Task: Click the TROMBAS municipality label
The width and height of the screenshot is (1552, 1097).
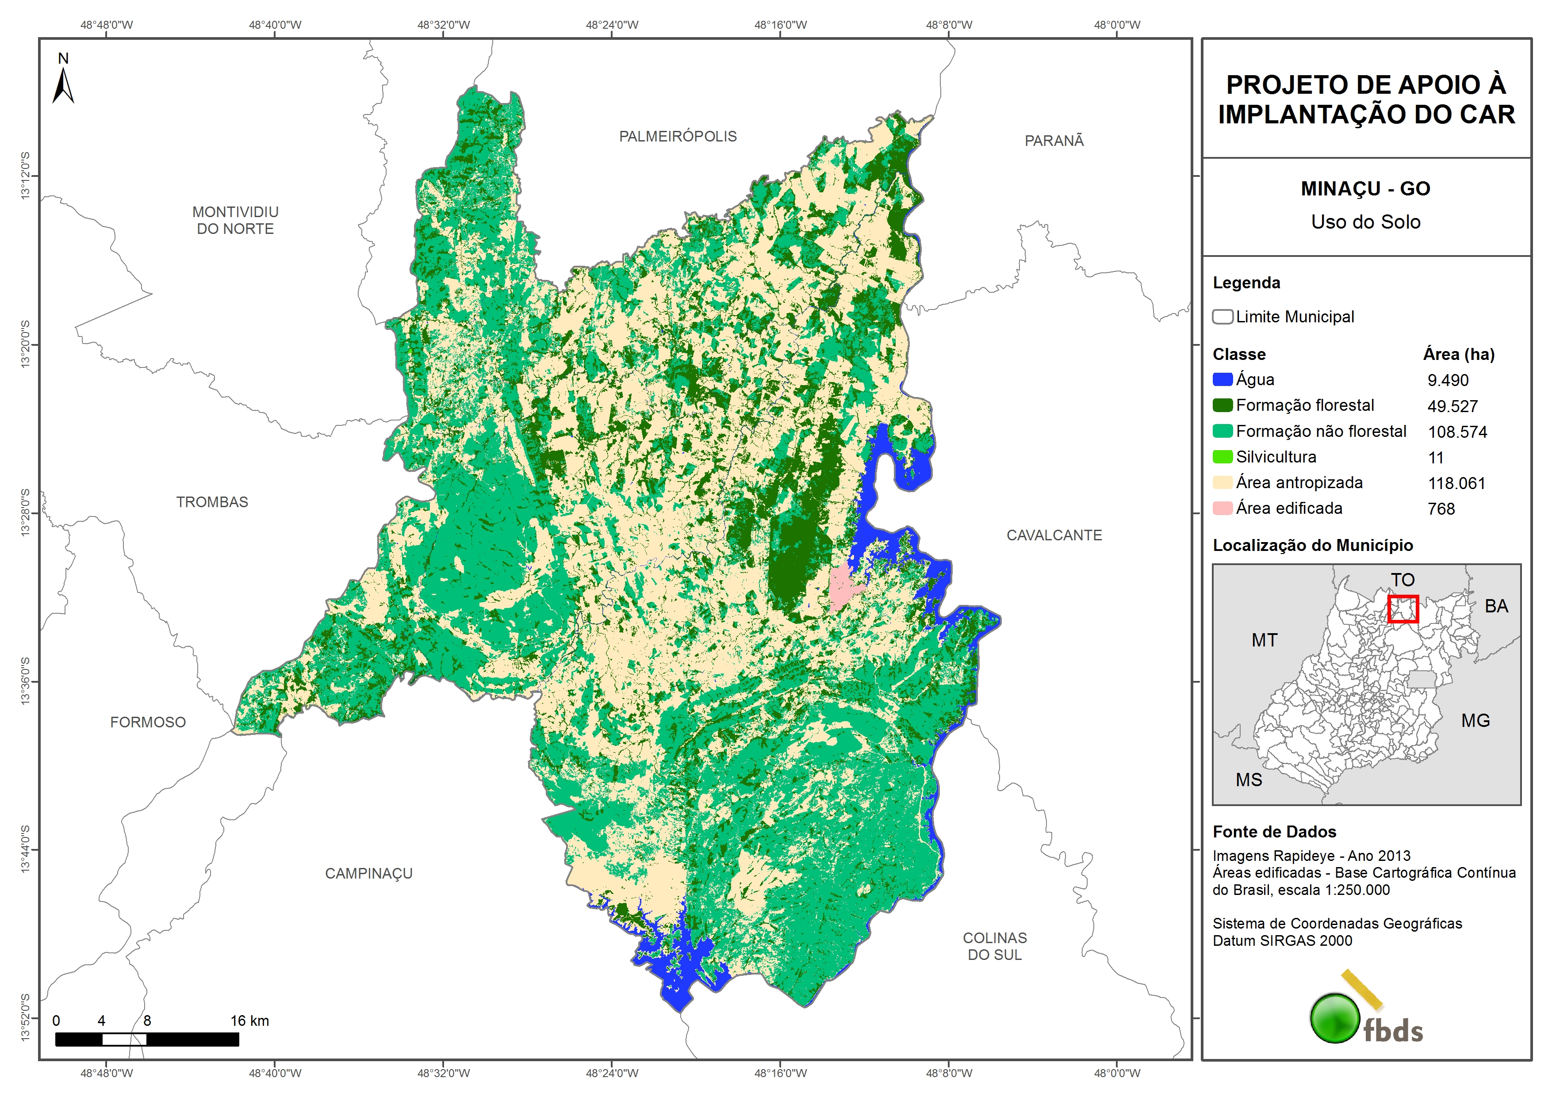Action: (x=212, y=502)
